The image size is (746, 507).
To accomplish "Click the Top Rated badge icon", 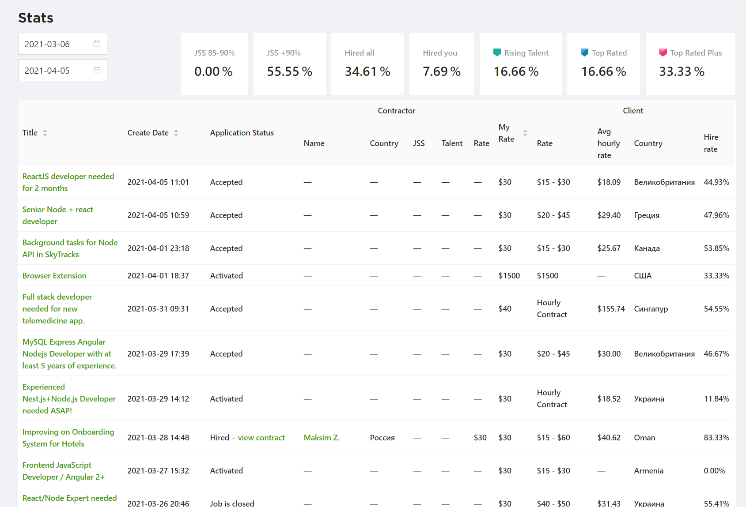I will (x=584, y=53).
